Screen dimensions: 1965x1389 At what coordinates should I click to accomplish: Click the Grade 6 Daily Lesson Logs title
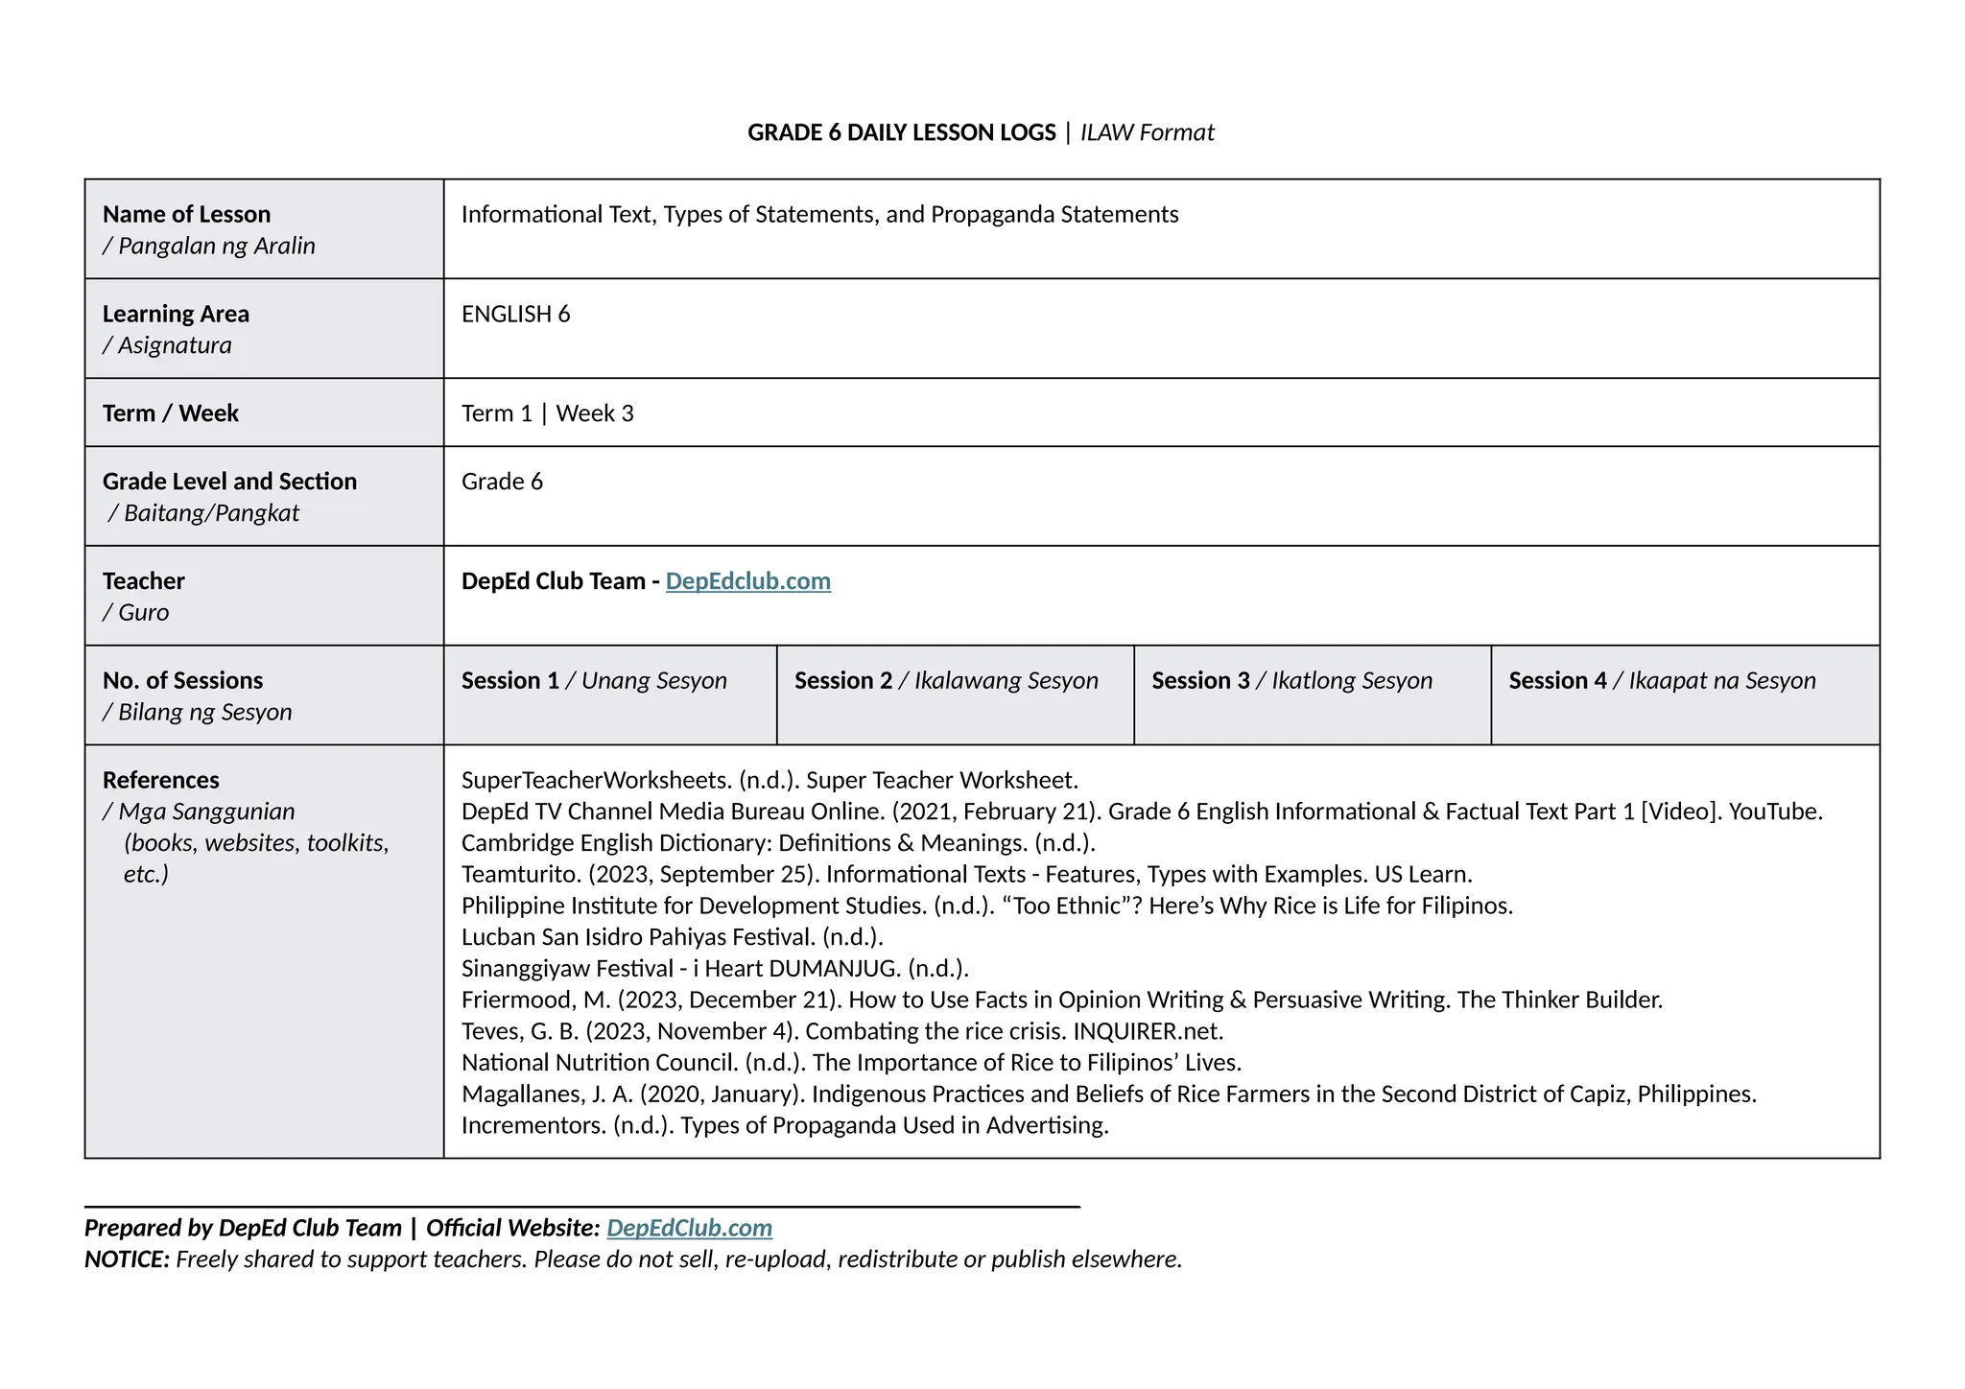981,132
